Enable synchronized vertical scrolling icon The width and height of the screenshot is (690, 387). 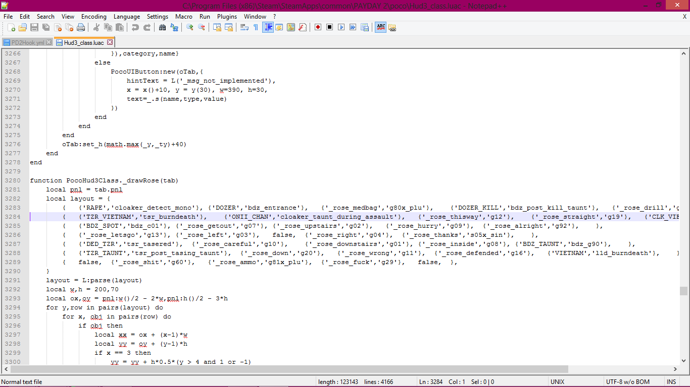217,27
